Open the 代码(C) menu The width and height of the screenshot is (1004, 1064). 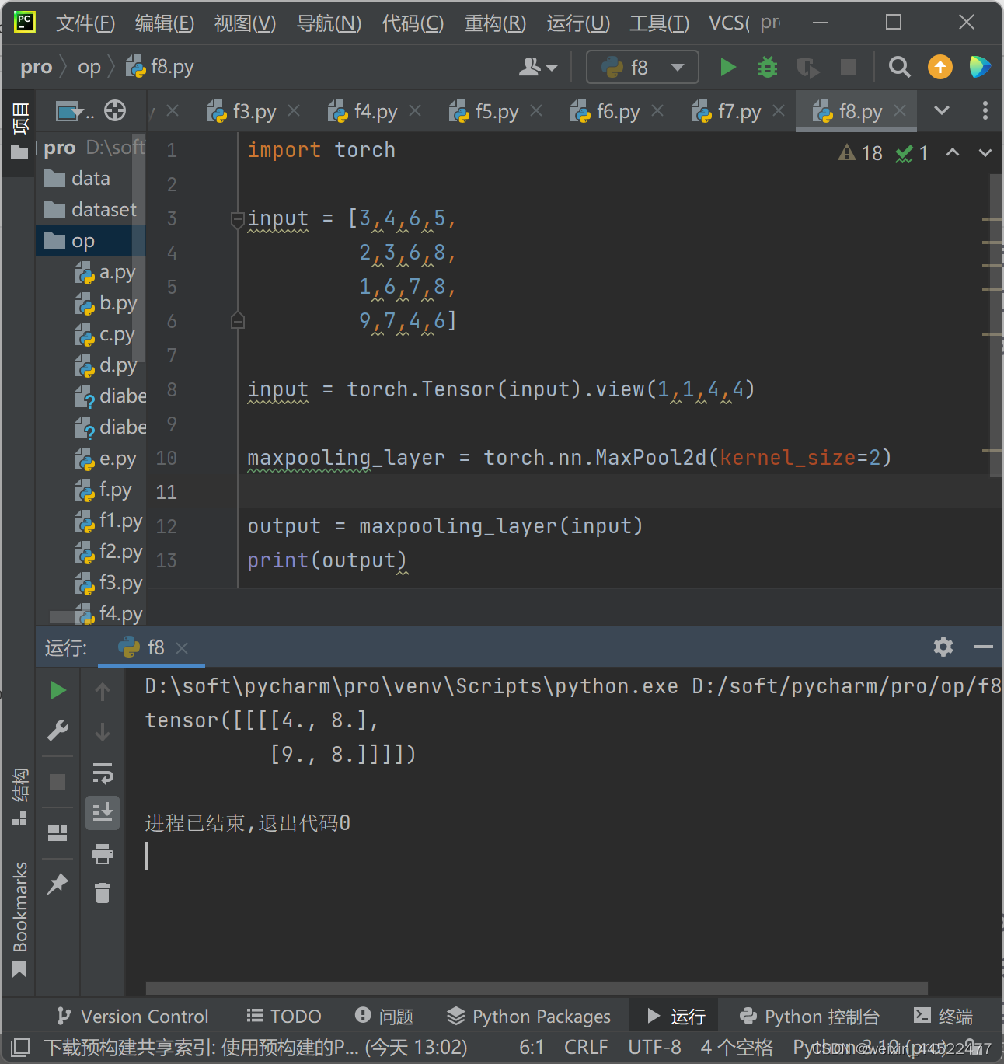(413, 23)
